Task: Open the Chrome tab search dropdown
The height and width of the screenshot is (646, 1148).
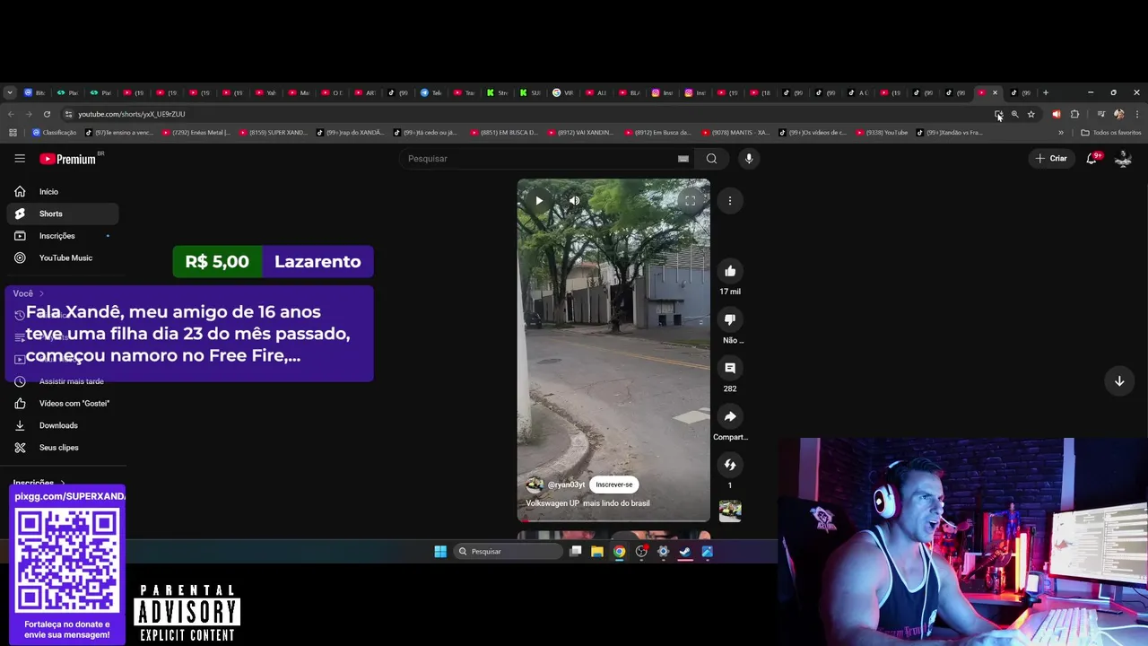Action: tap(10, 92)
